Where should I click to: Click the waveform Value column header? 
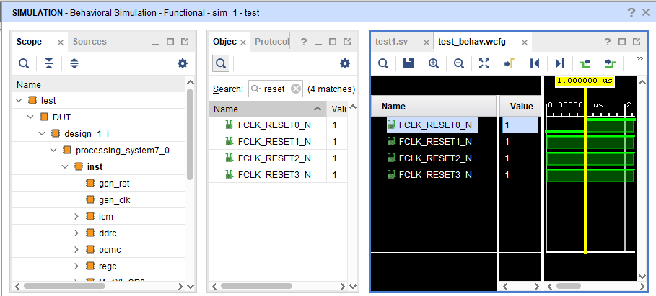[522, 107]
